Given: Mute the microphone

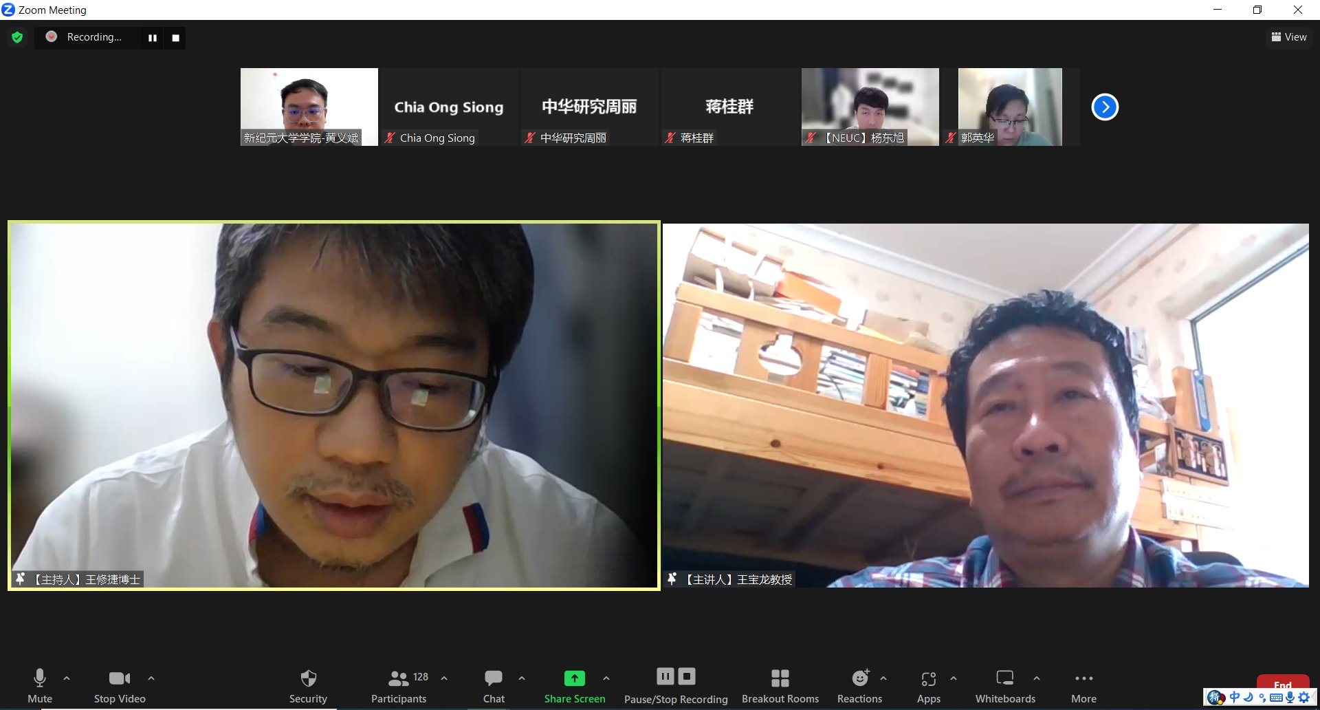Looking at the screenshot, I should 40,686.
